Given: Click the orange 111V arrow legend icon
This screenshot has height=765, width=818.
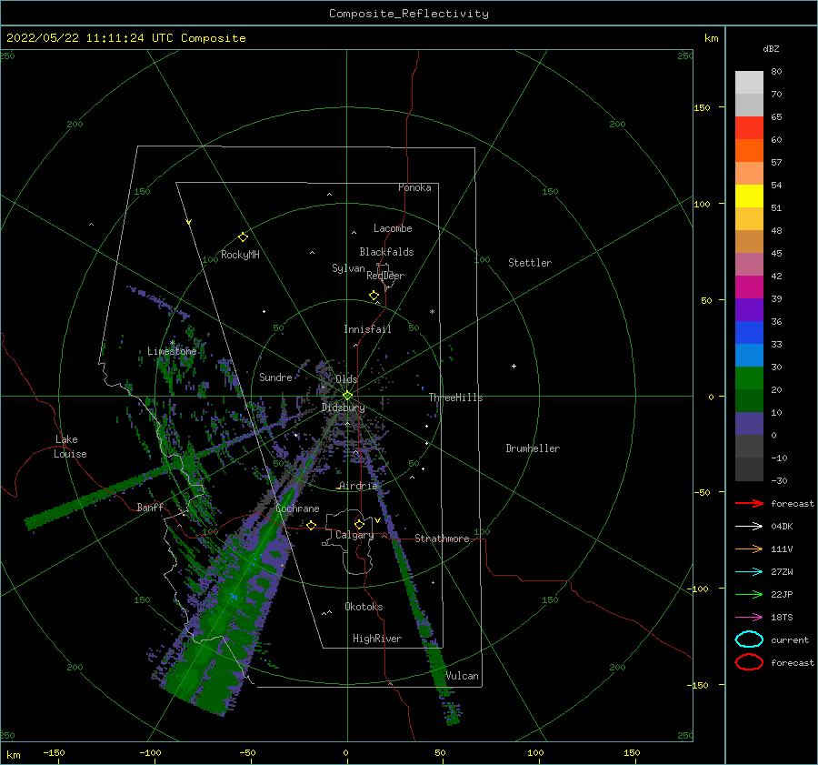Looking at the screenshot, I should [749, 549].
